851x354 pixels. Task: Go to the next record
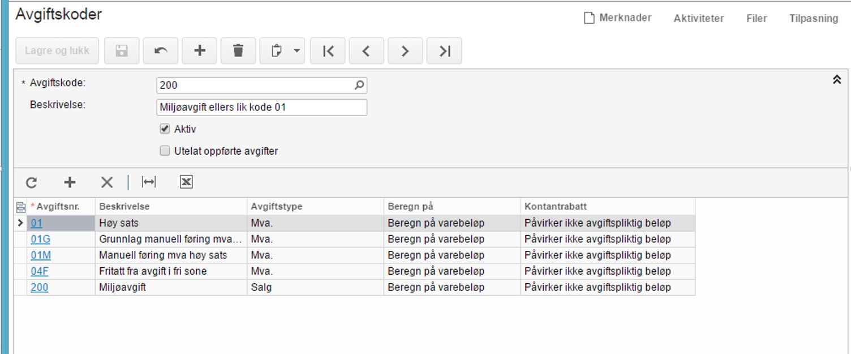click(x=405, y=51)
